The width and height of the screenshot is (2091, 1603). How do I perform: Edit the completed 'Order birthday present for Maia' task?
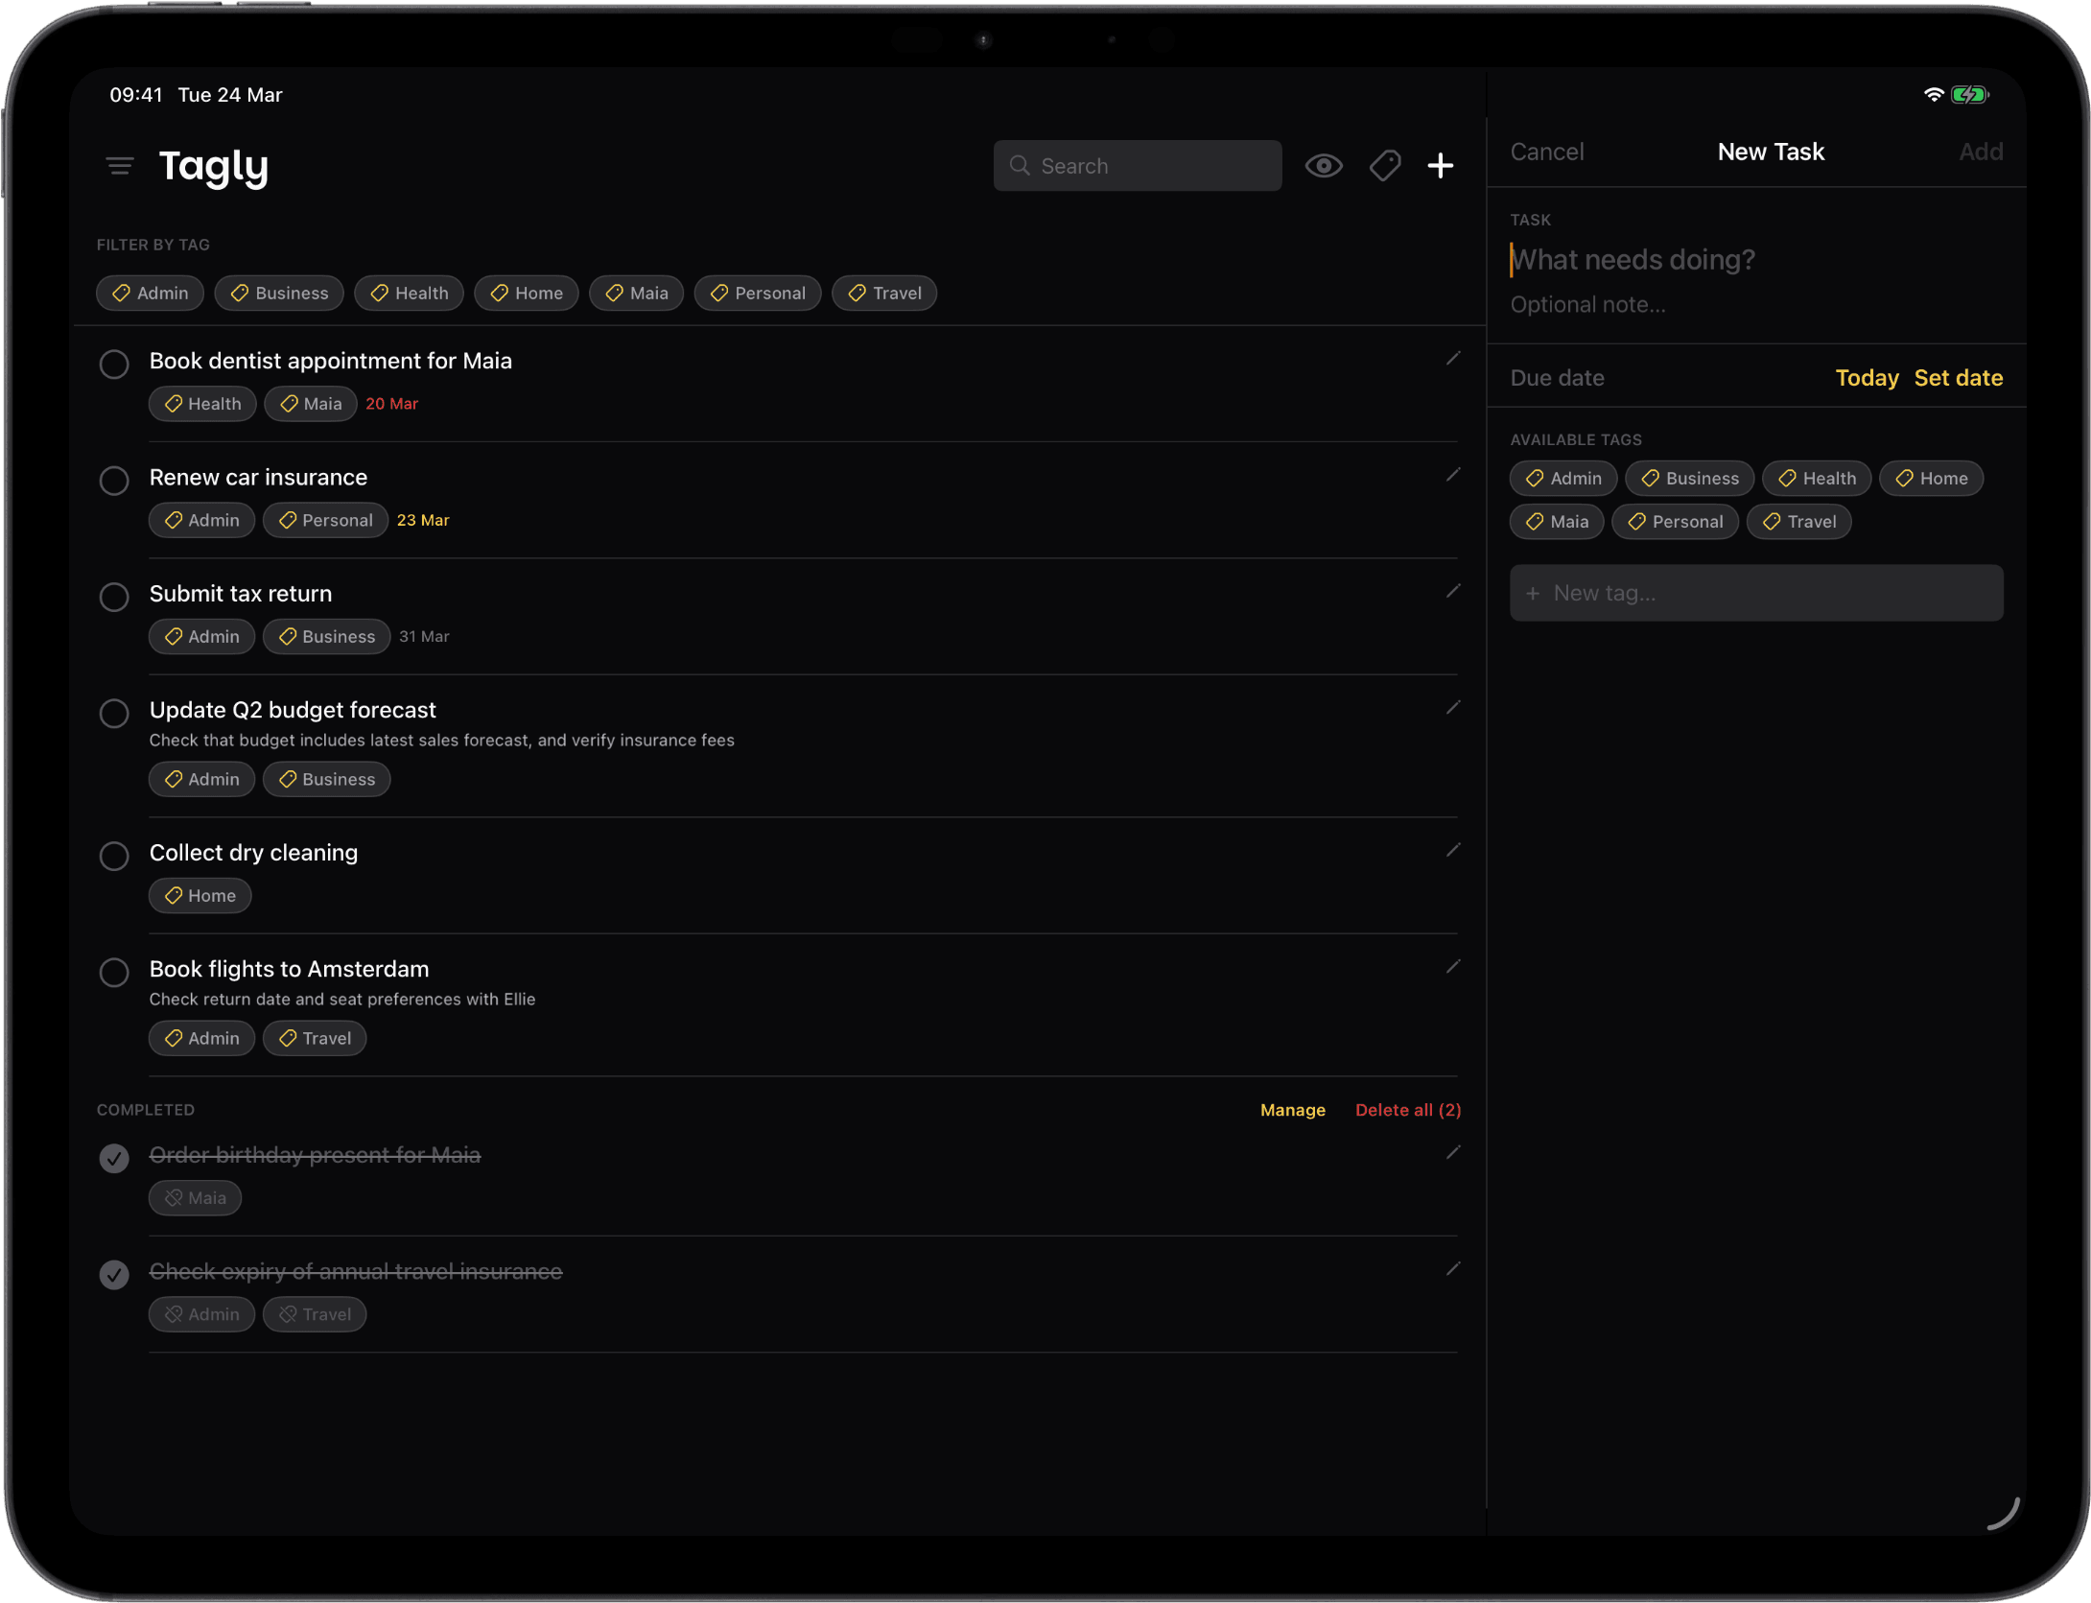point(1453,1152)
